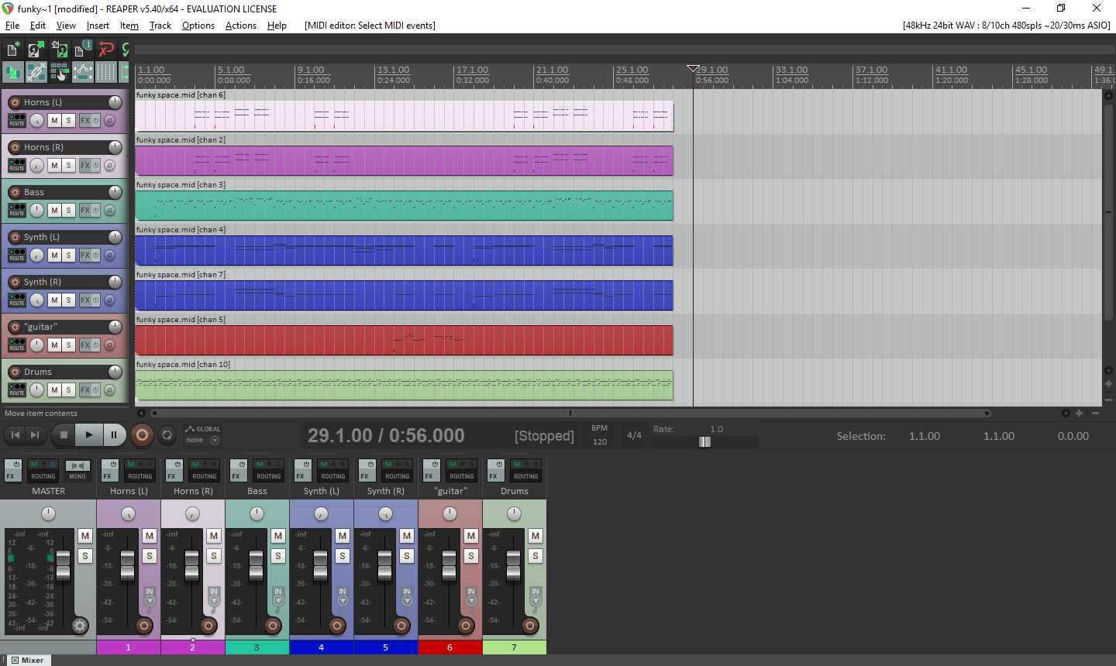Click the Save project toolbar icon
This screenshot has height=666, width=1116.
[x=59, y=50]
